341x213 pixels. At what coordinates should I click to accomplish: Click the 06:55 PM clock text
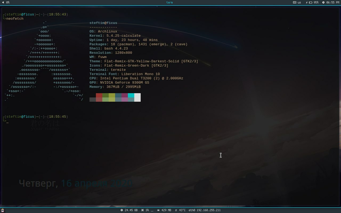(333, 2)
